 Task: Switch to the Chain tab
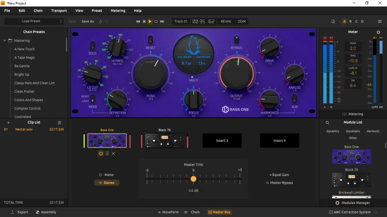point(192,212)
